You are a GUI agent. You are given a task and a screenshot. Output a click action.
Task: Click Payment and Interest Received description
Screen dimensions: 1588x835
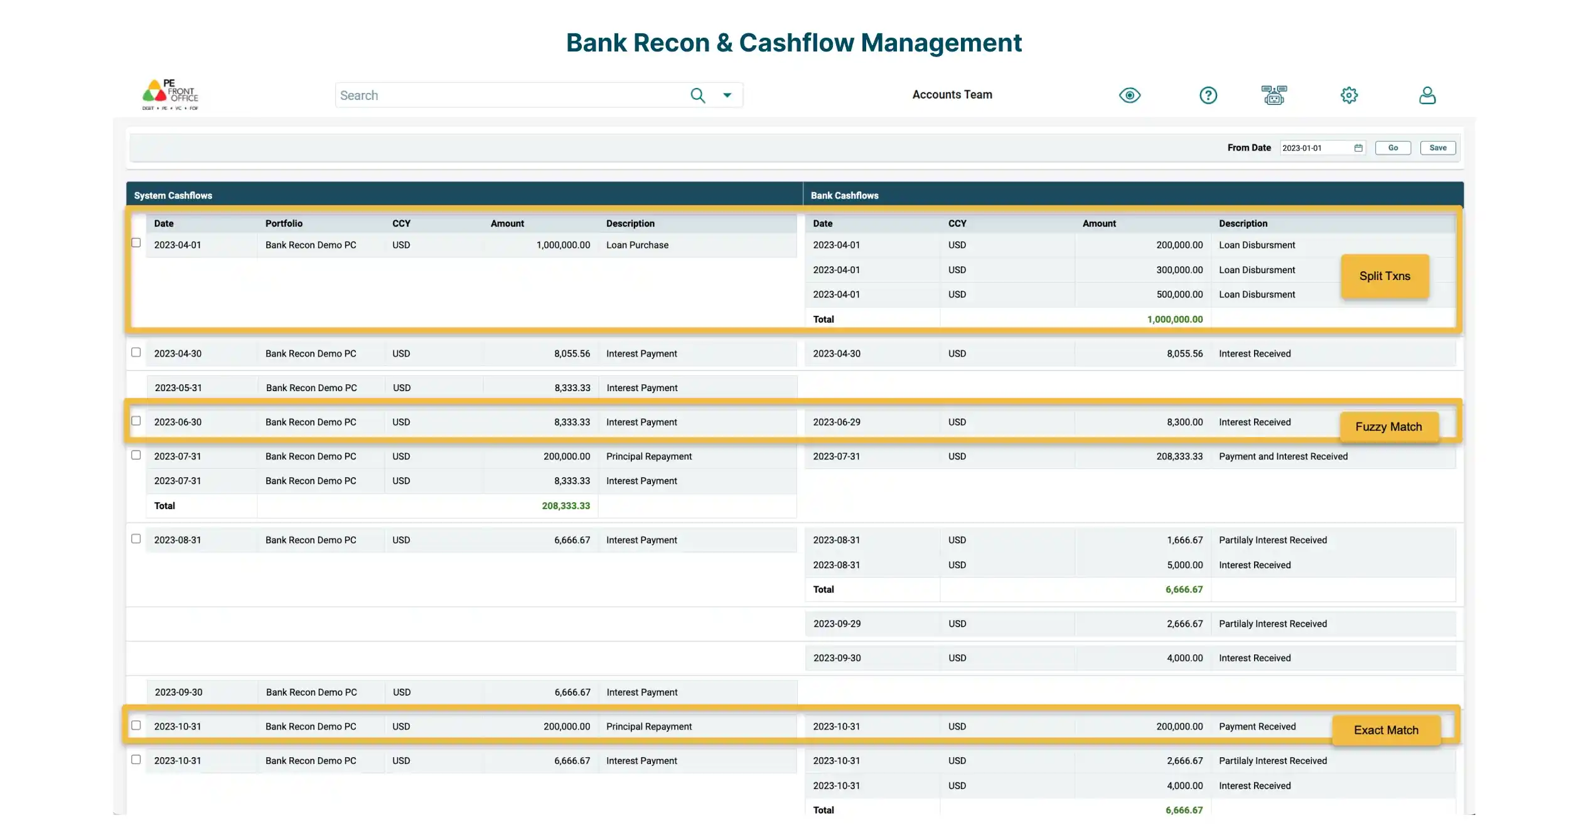coord(1283,456)
